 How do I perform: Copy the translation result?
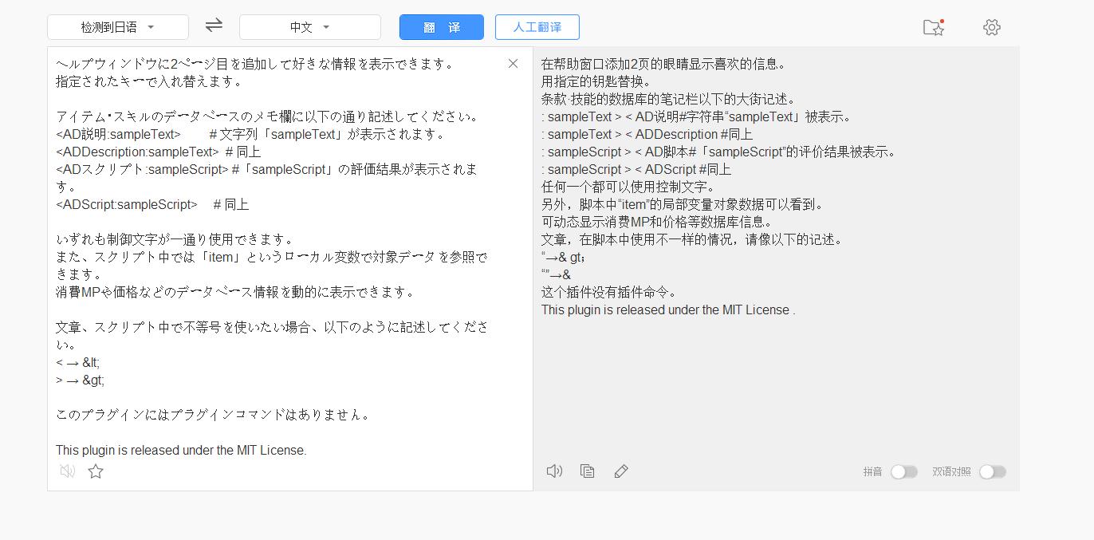[x=588, y=471]
